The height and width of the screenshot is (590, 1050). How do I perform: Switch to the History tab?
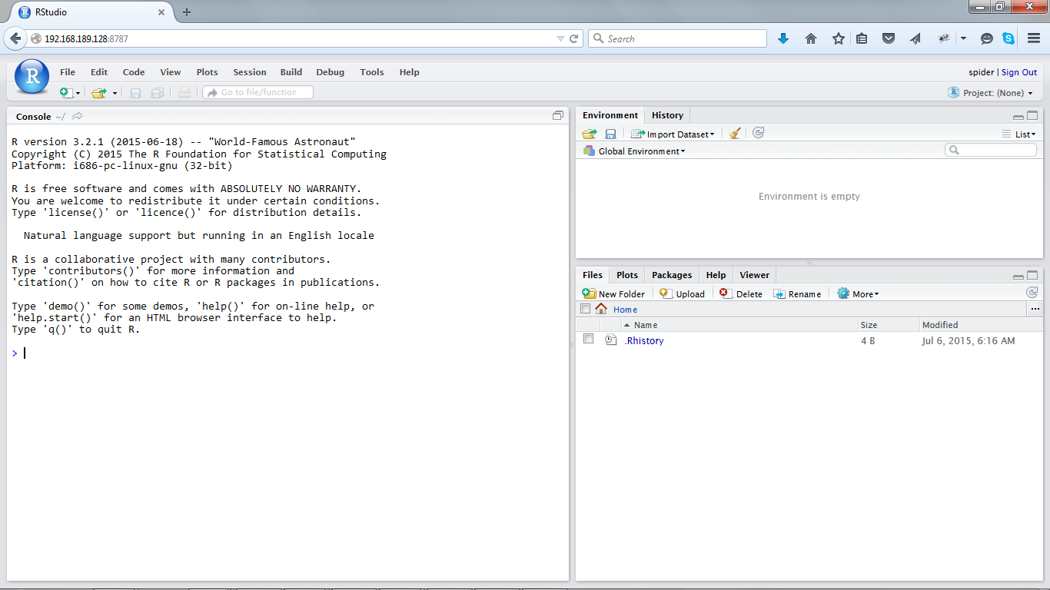pos(667,115)
